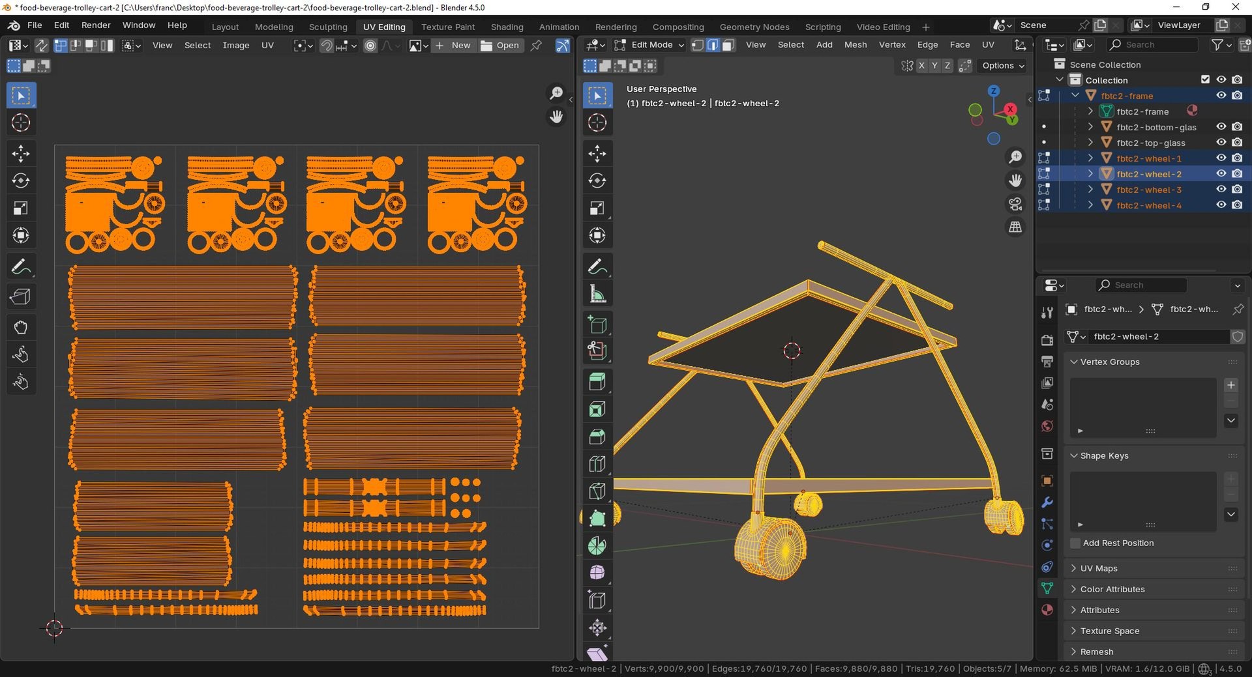The width and height of the screenshot is (1252, 677).
Task: Click the outliner Search field
Action: (x=1153, y=45)
